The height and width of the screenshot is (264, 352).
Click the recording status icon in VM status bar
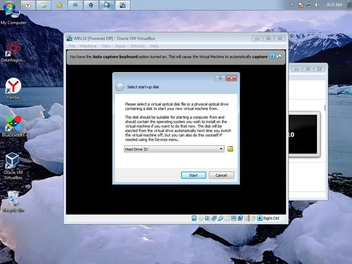(x=240, y=218)
